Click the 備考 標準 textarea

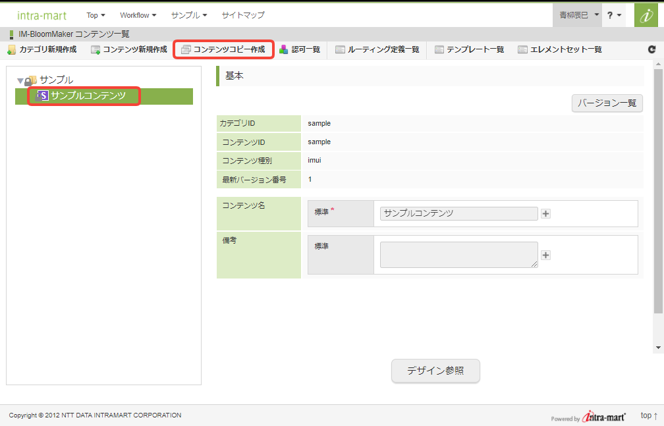click(x=459, y=255)
